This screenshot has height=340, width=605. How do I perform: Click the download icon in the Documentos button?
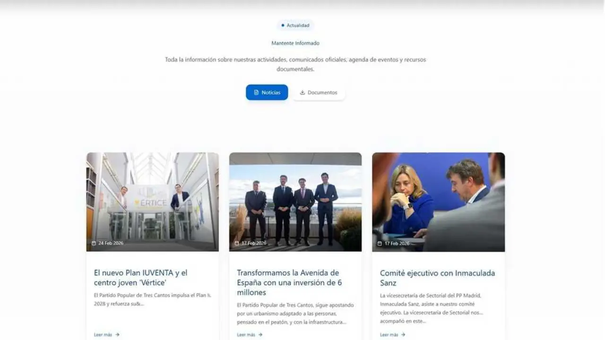302,93
